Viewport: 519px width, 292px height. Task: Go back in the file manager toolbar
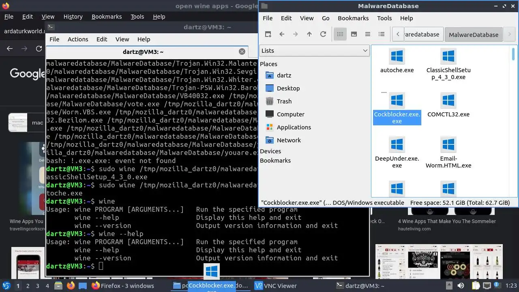coord(282,34)
